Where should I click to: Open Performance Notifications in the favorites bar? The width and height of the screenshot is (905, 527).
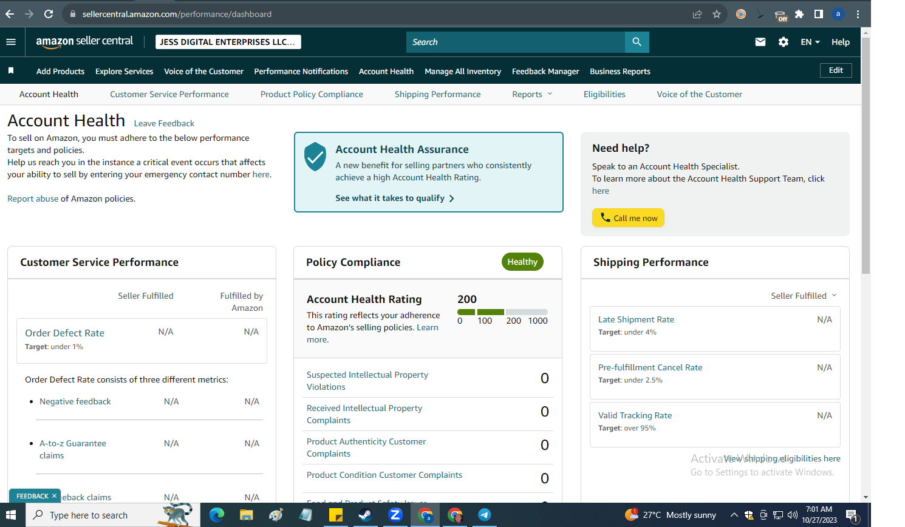coord(301,71)
